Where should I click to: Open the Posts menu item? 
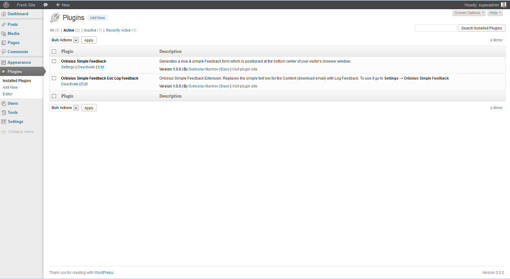click(x=12, y=24)
